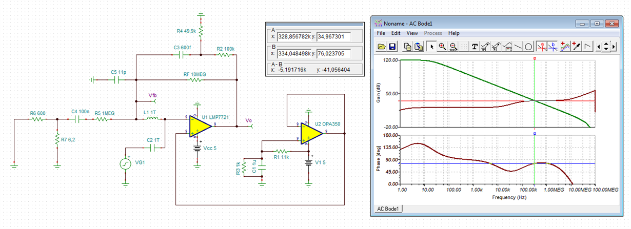Image resolution: width=631 pixels, height=229 pixels.
Task: Click the C2 1T capacitor label
Action: tap(153, 139)
